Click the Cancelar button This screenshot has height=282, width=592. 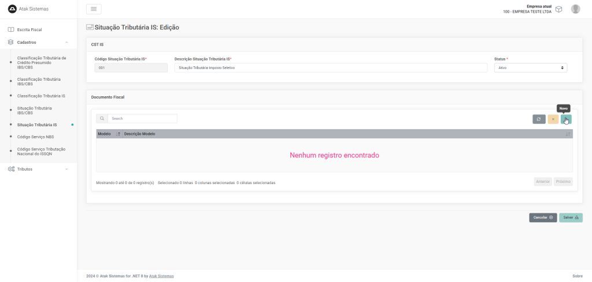543,217
